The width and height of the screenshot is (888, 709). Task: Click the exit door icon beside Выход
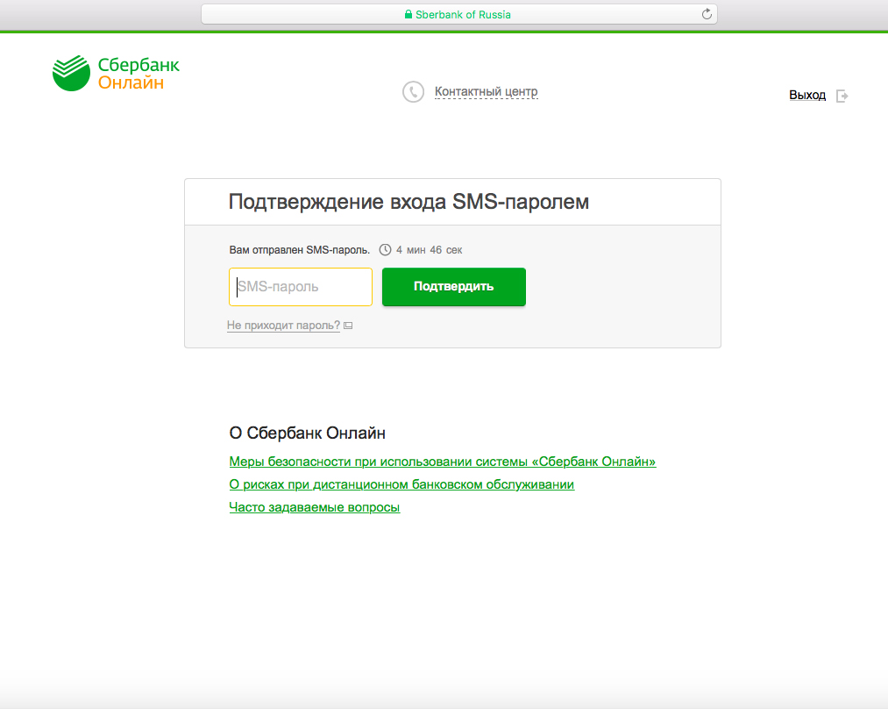842,96
